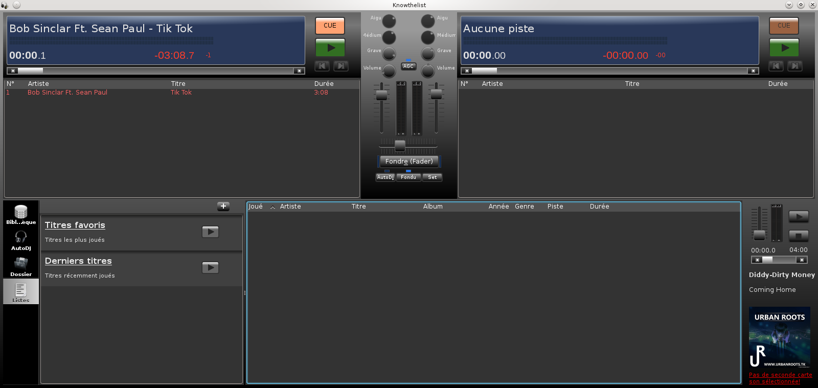818x388 pixels.
Task: Skip to previous track on right deck
Action: 776,66
